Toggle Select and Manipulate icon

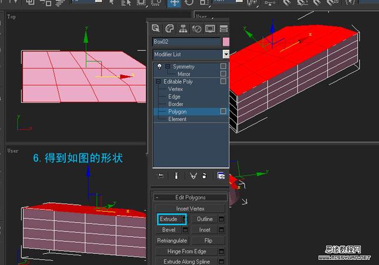pos(269,3)
